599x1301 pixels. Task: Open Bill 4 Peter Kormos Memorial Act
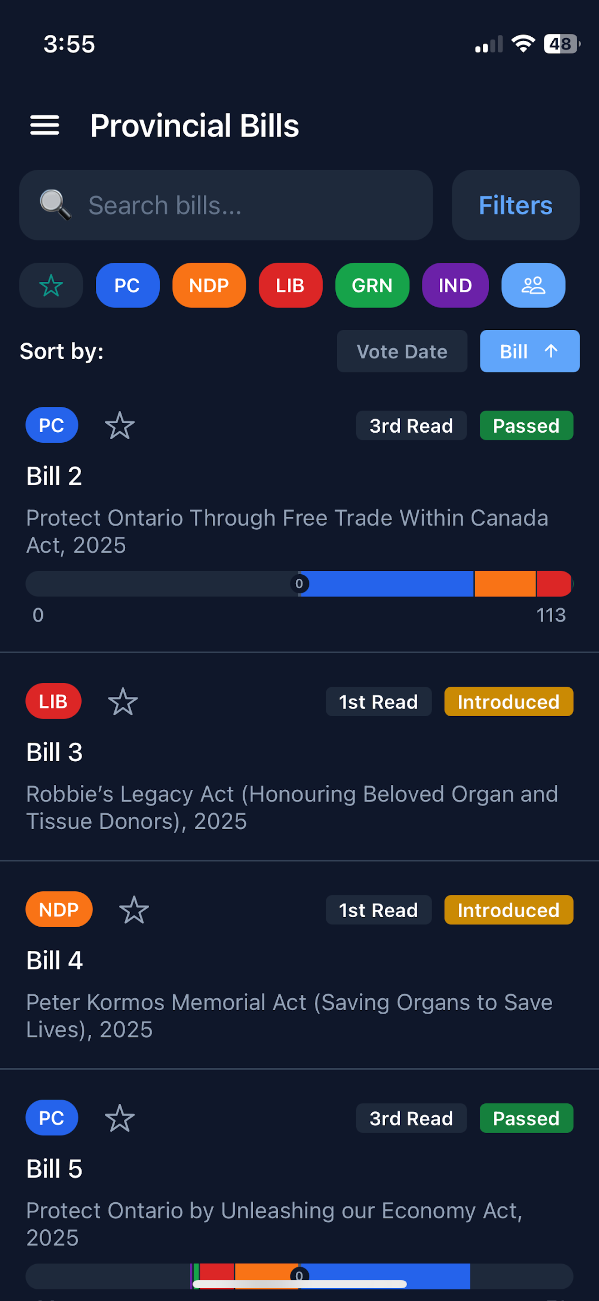[289, 1015]
